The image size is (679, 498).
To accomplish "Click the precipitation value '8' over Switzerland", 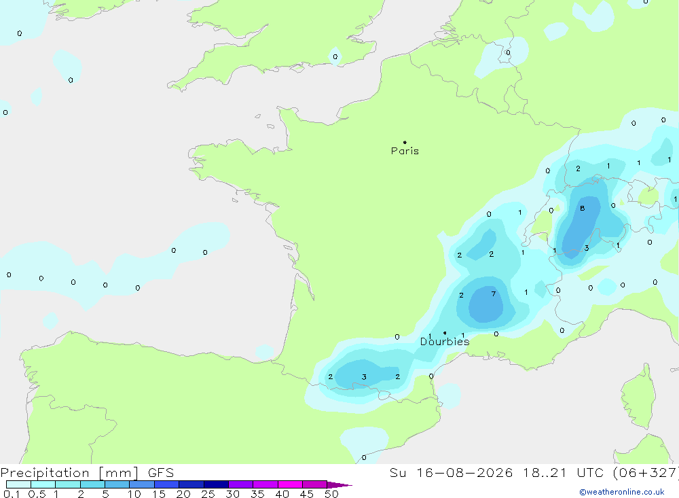I will pos(583,209).
